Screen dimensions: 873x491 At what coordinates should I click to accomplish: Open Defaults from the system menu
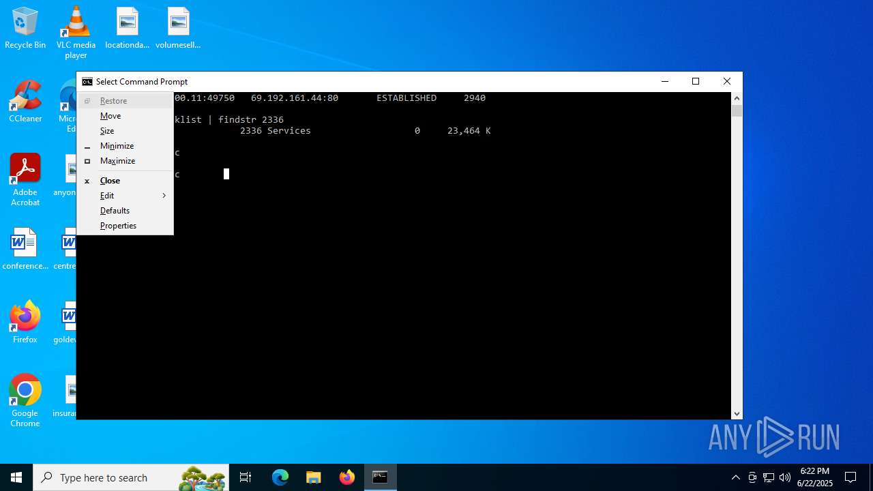[x=125, y=211]
